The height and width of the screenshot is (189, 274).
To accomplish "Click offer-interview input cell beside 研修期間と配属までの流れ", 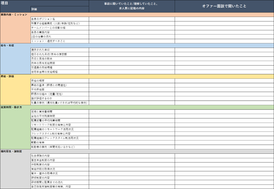I will 224,182.
